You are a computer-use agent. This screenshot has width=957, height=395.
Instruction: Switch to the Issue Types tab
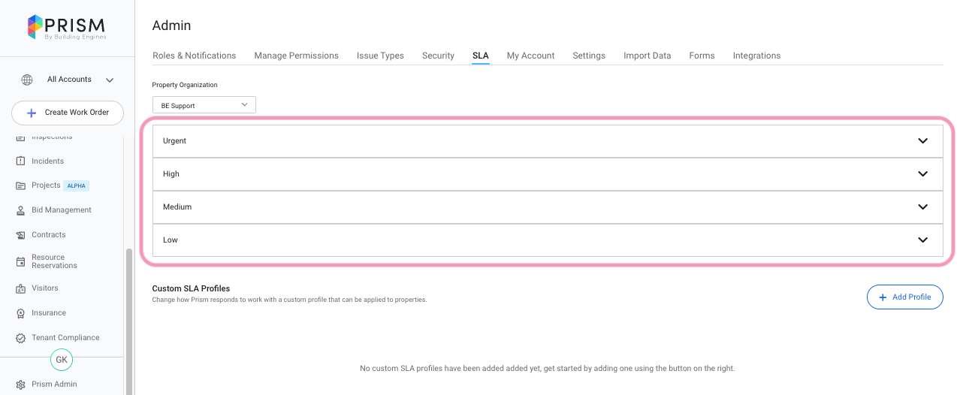pyautogui.click(x=380, y=56)
